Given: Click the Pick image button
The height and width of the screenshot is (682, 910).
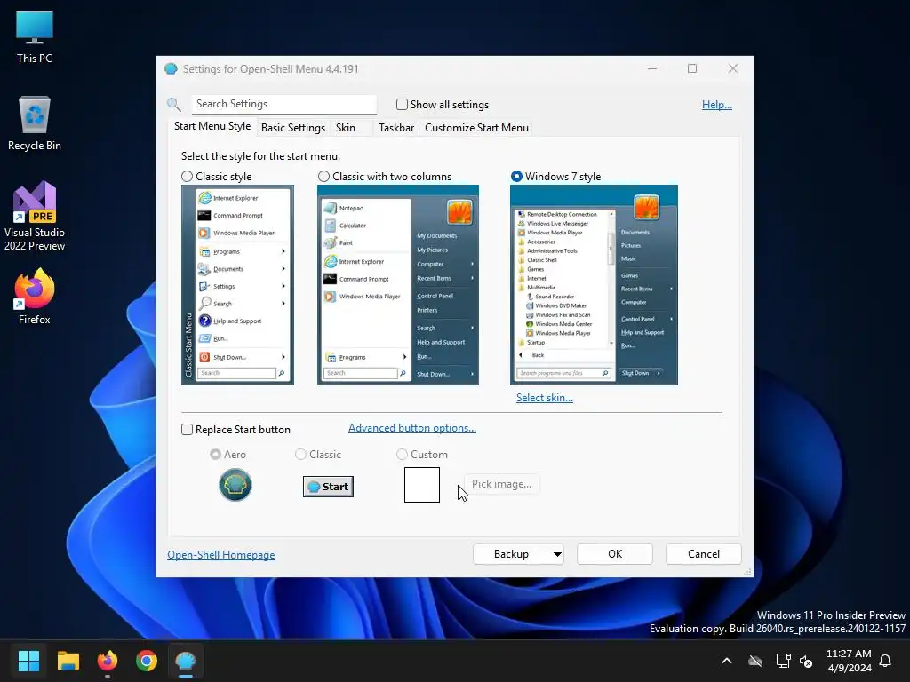Looking at the screenshot, I should (x=501, y=484).
